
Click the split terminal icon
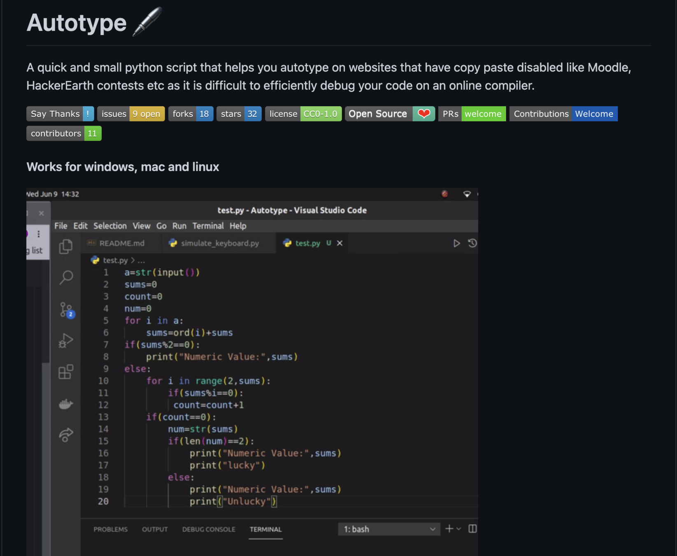coord(472,529)
